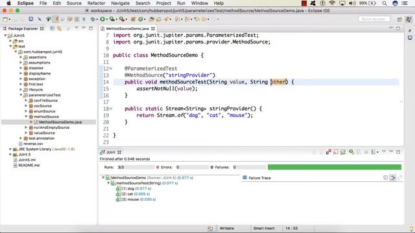This screenshot has height=233, width=415.
Task: Collapse the fold marker at line 18
Action: point(111,109)
